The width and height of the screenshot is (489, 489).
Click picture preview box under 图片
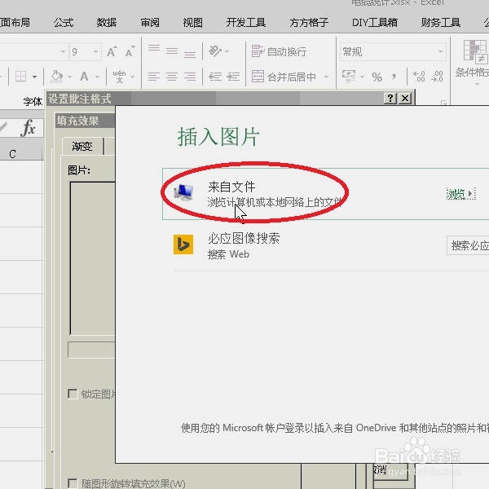[93, 259]
